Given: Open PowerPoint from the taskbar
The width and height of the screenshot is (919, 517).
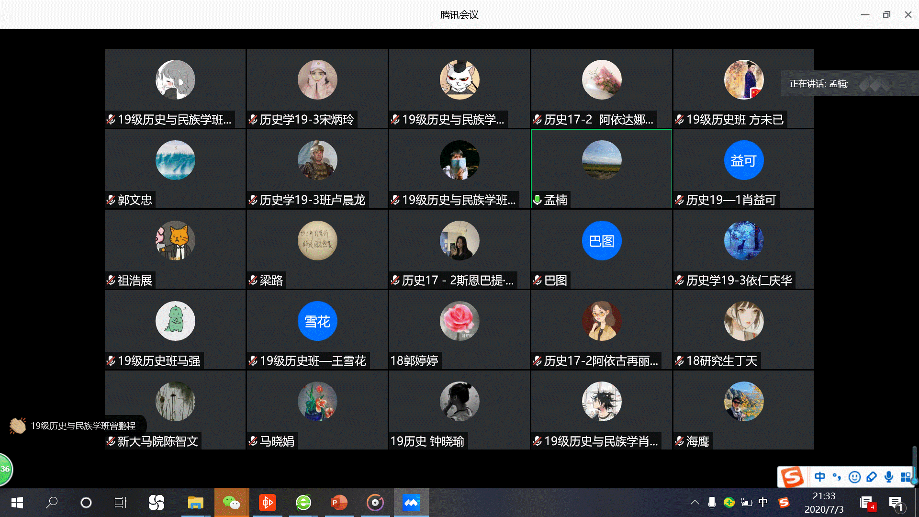Looking at the screenshot, I should 339,503.
